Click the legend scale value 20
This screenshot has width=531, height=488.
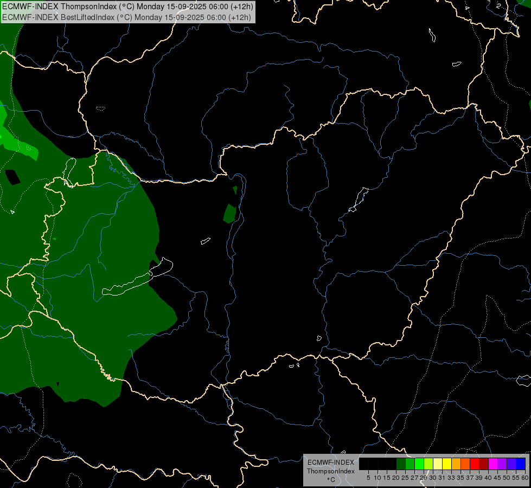coord(396,478)
